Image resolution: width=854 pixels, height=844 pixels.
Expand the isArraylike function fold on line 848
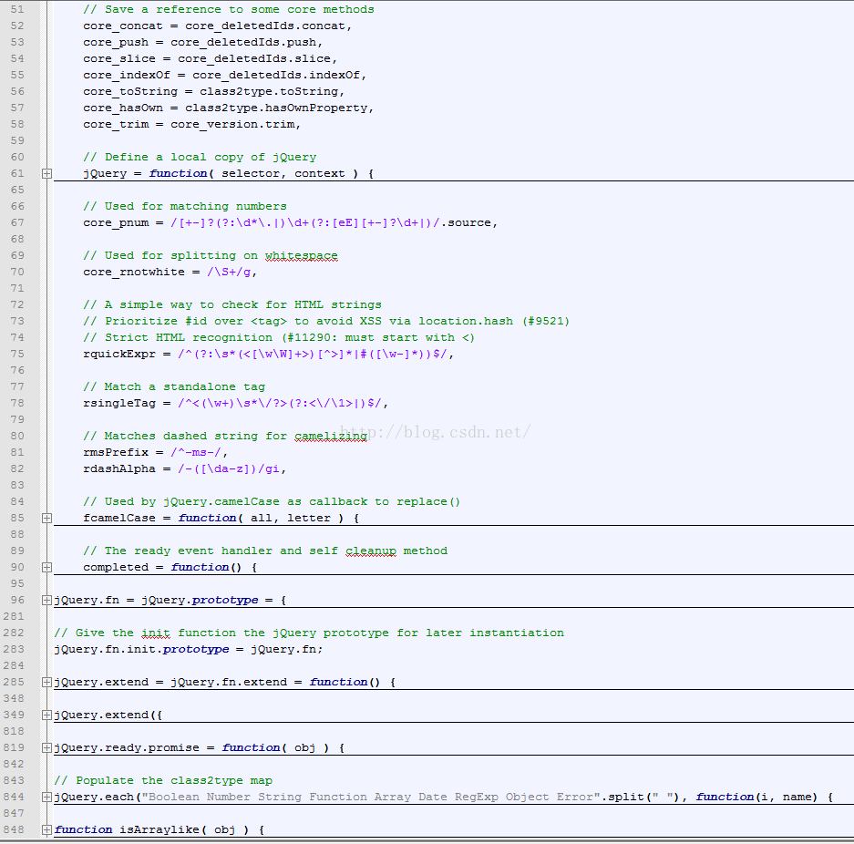46,829
